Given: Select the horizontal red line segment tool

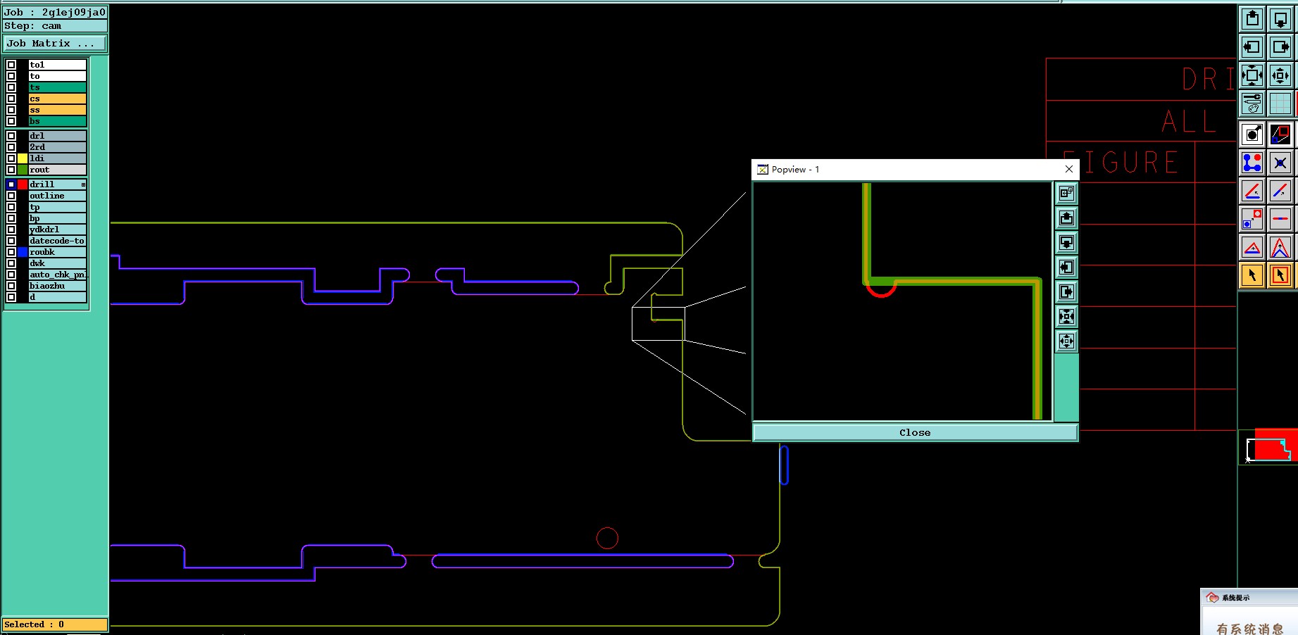Looking at the screenshot, I should [1280, 219].
